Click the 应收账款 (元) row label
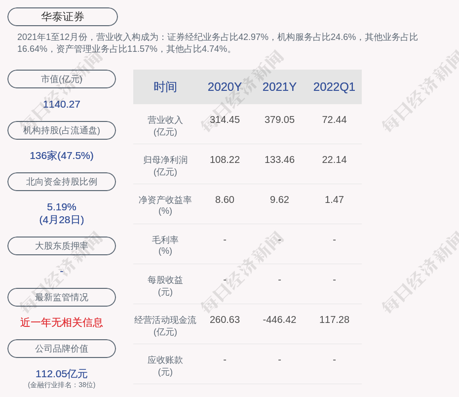Viewport: 459px width, 397px height. [x=165, y=366]
